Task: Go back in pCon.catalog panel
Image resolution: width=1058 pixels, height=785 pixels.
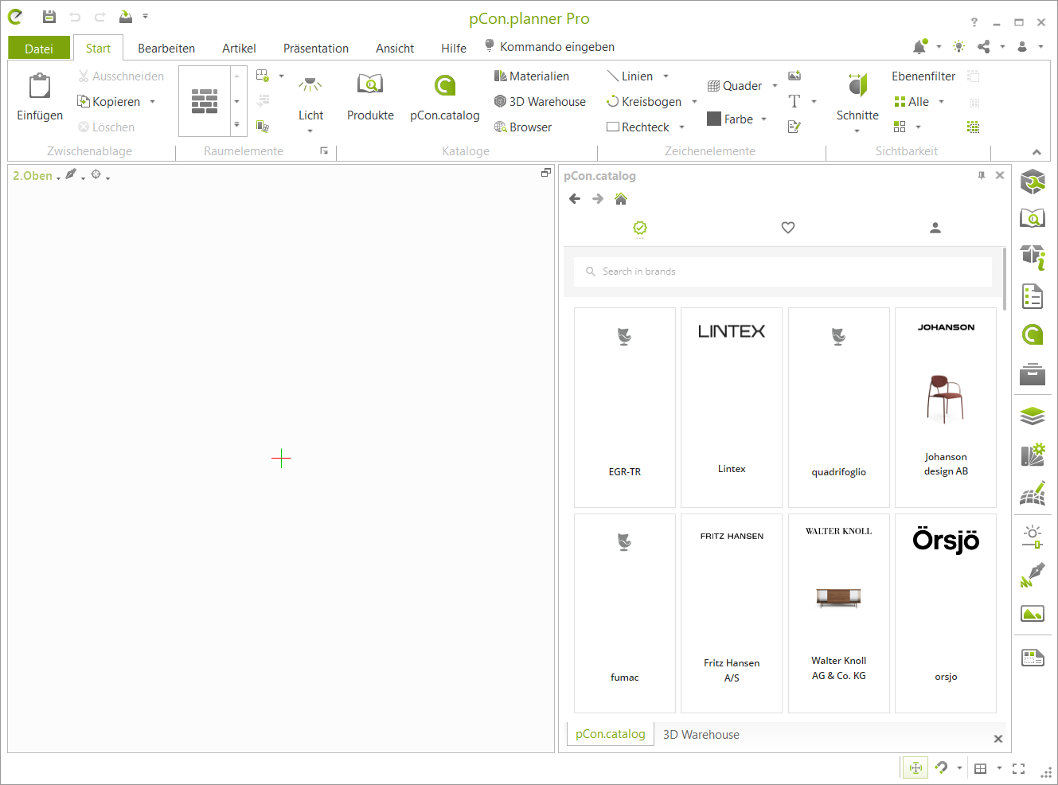Action: [575, 199]
